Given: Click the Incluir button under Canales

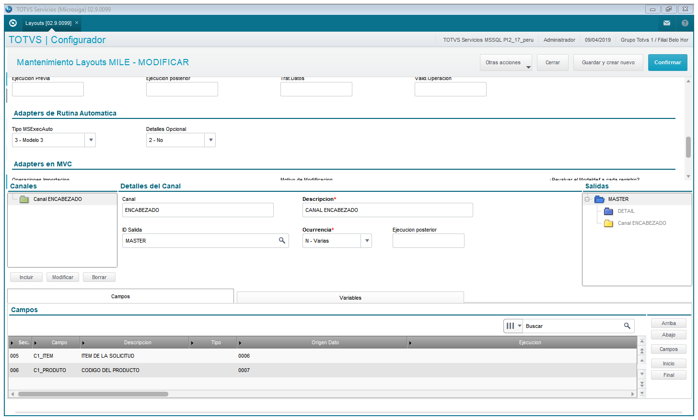Looking at the screenshot, I should (26, 277).
